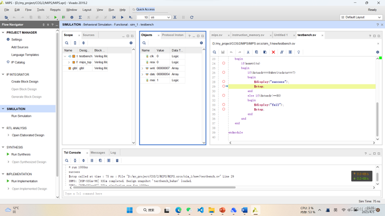The width and height of the screenshot is (385, 216).
Task: Click the green Run Synthesis play icon in the main toolbar
Action: [55, 18]
